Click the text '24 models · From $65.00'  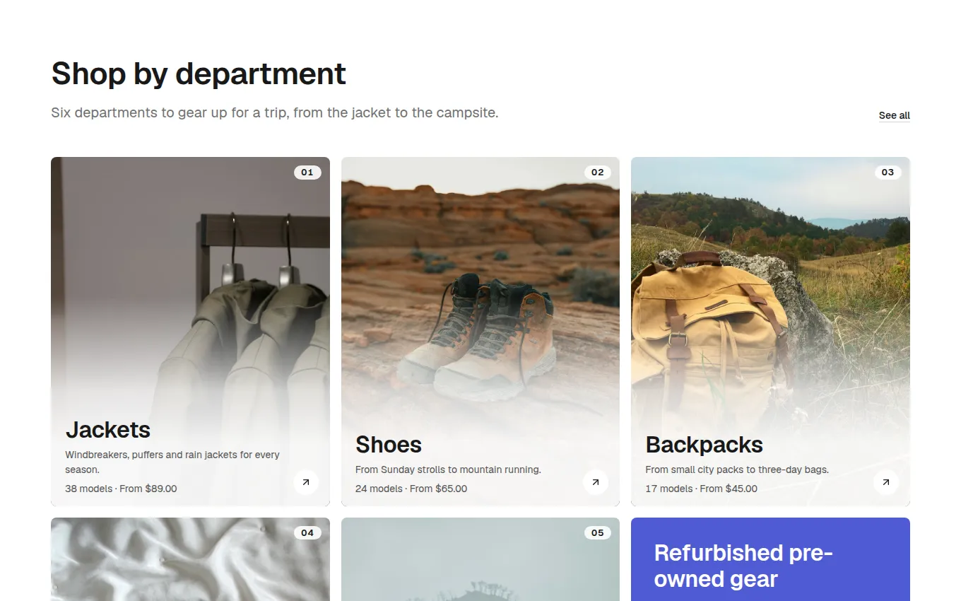click(411, 489)
